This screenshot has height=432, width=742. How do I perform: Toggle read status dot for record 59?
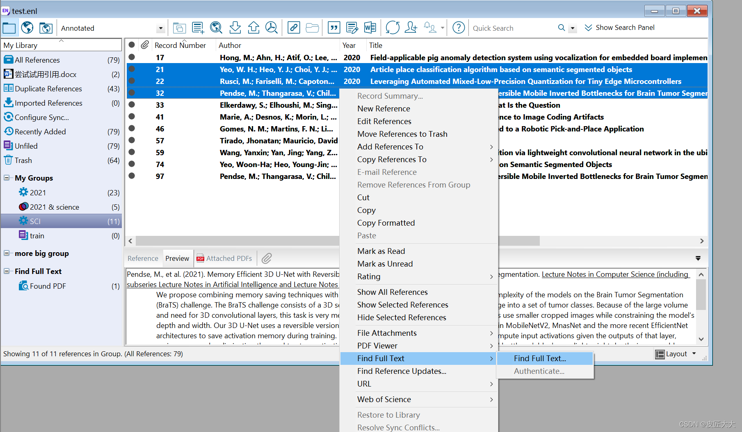click(132, 152)
